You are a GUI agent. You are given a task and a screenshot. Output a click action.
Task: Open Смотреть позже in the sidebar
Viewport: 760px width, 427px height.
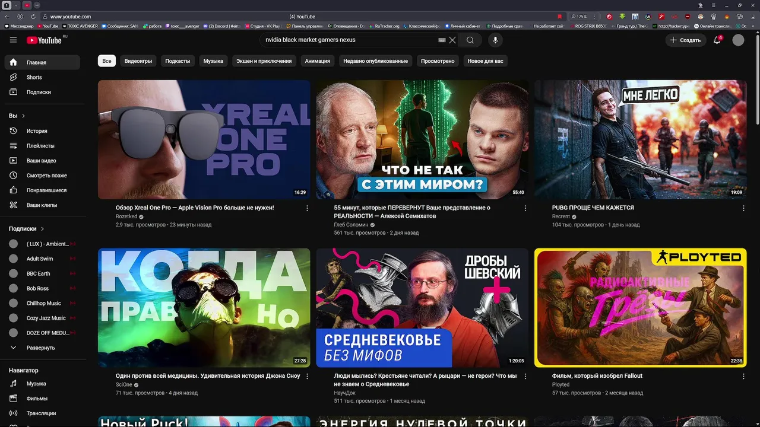[42, 175]
